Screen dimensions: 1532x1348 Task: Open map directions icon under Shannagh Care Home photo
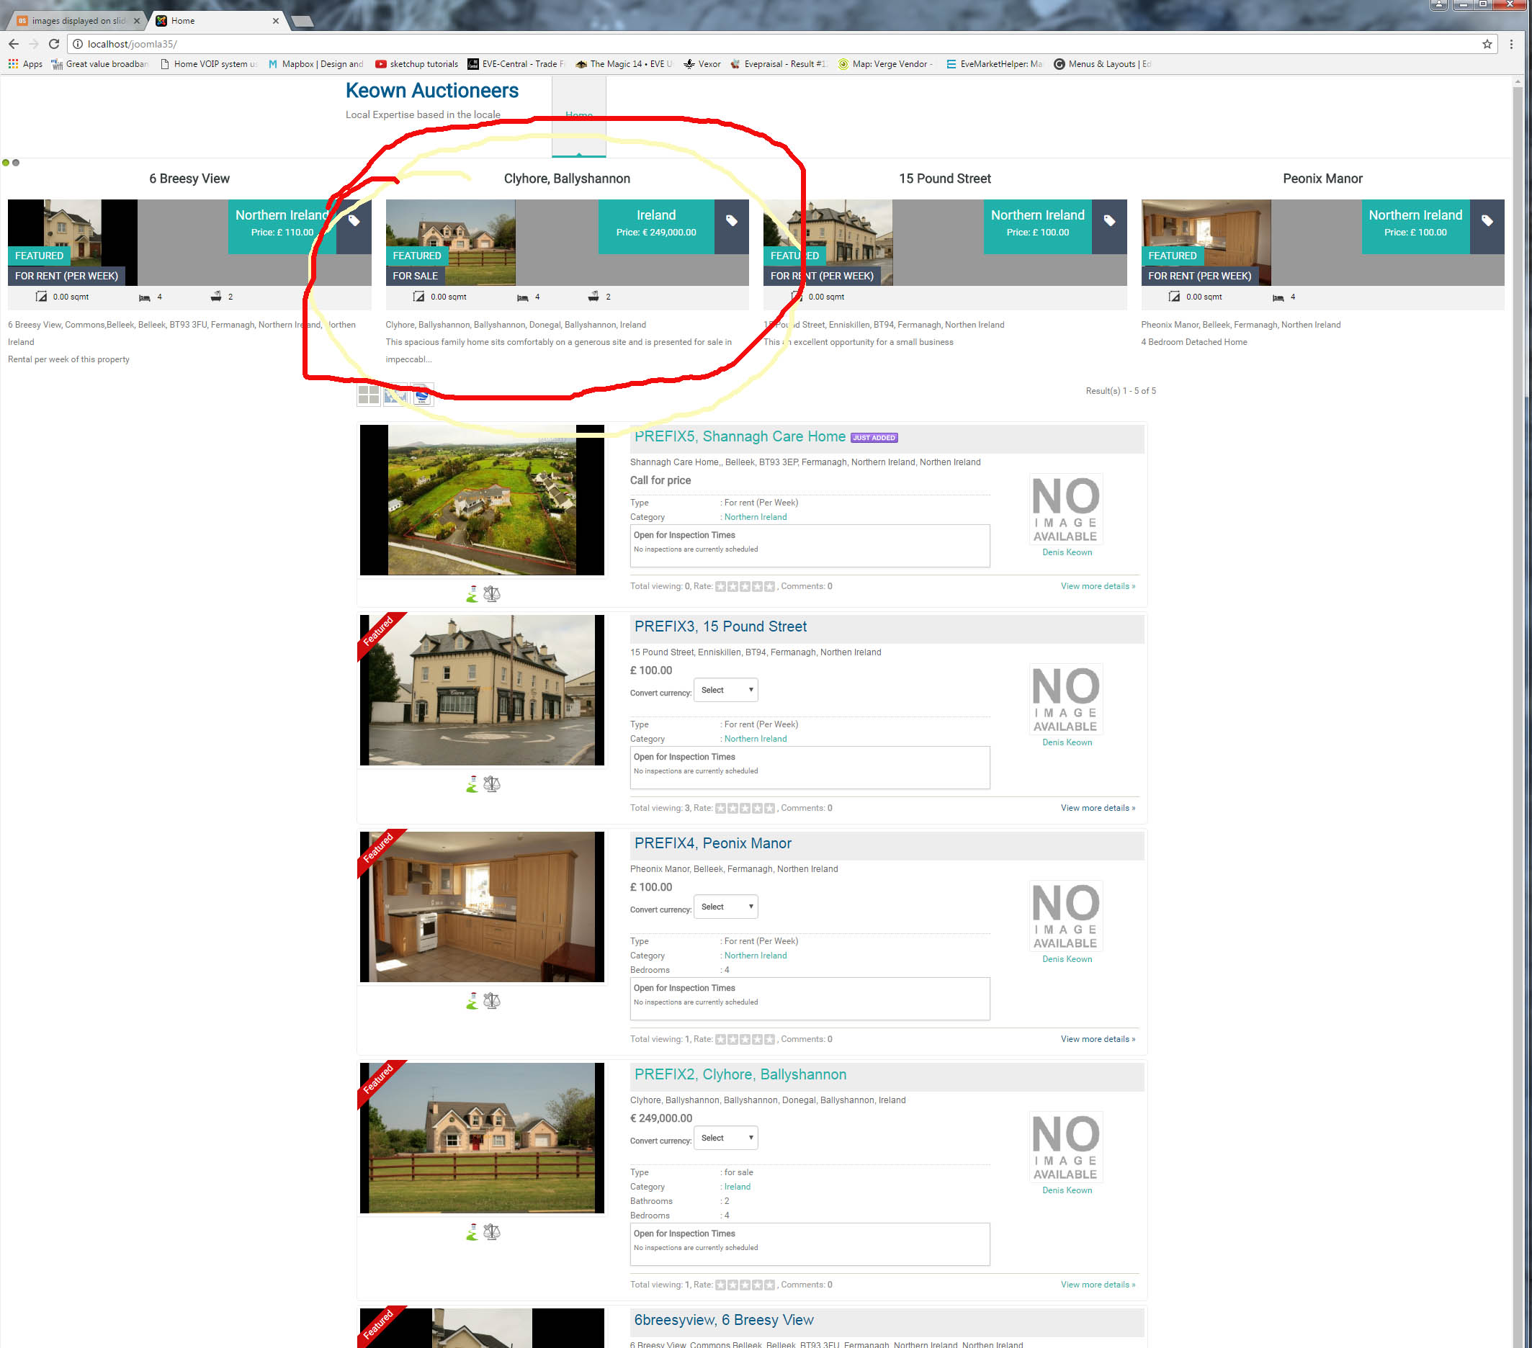tap(472, 594)
